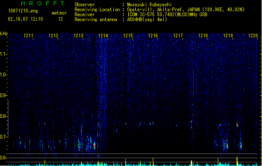Viewport: 262px width, 166px height.
Task: Click the yellow level spike below 1216
Action: (x=153, y=162)
